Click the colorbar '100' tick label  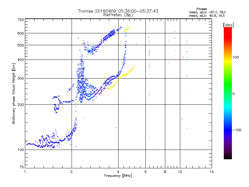pos(236,57)
